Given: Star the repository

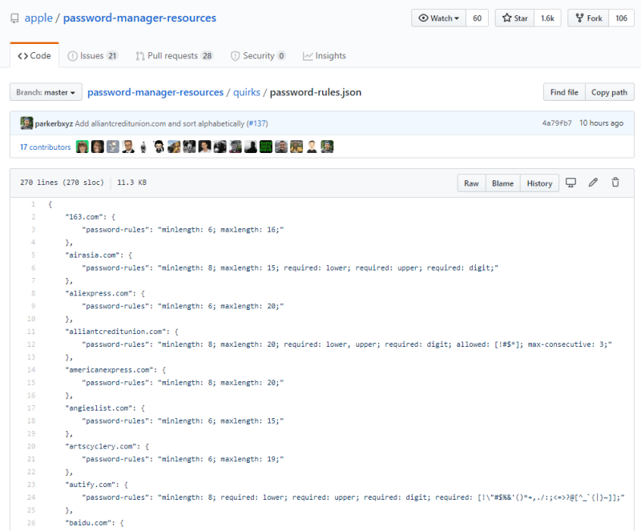Looking at the screenshot, I should point(514,18).
